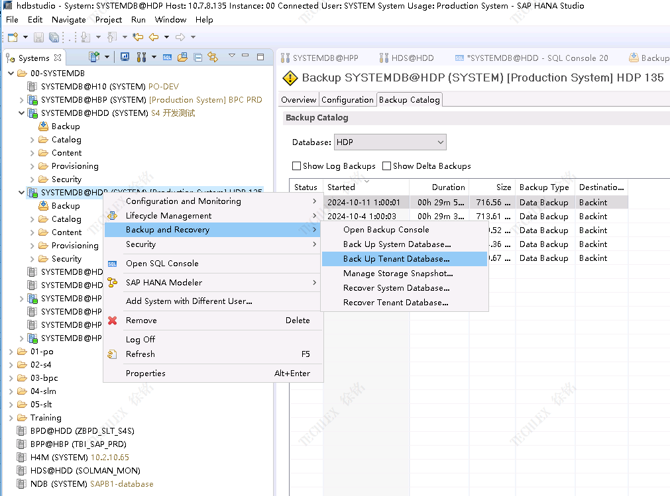Viewport: 670px width, 496px height.
Task: Open the Configuration tab
Action: 347,100
